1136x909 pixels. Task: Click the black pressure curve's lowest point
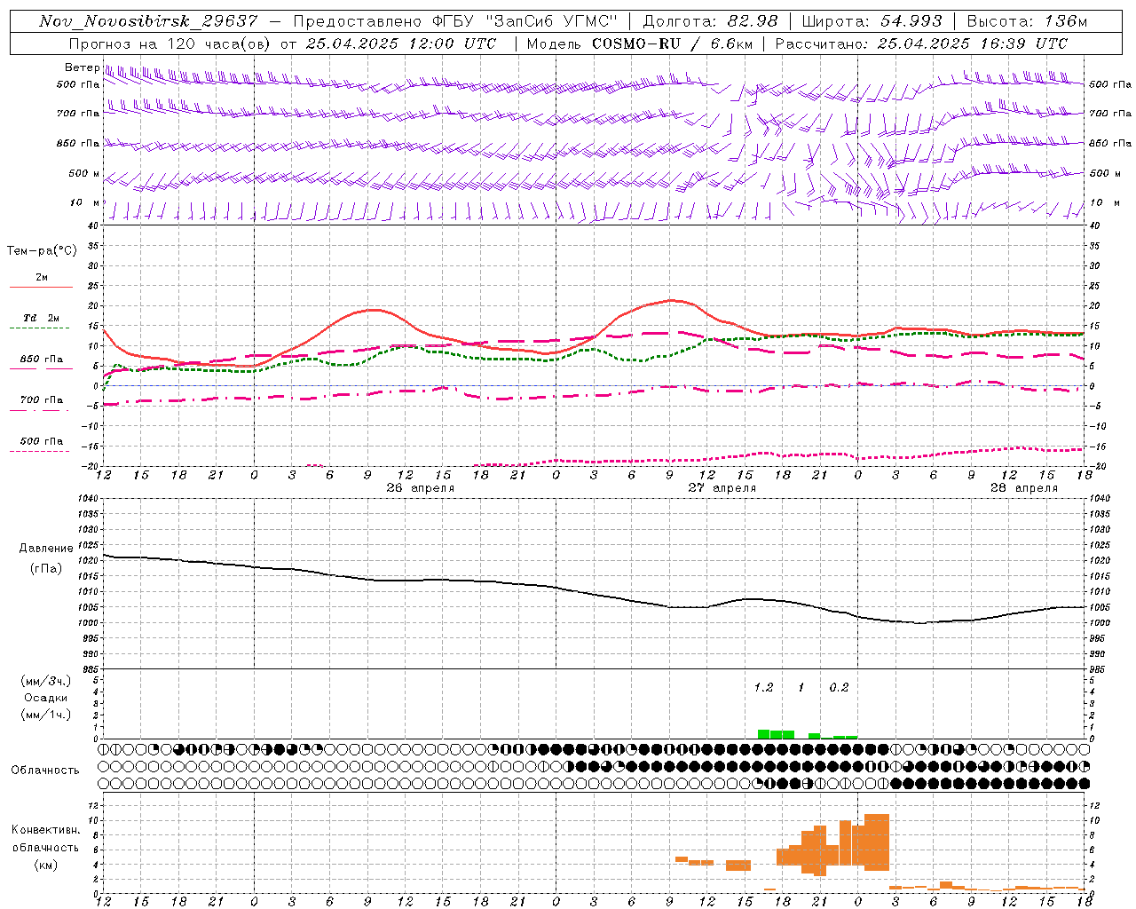click(x=920, y=623)
